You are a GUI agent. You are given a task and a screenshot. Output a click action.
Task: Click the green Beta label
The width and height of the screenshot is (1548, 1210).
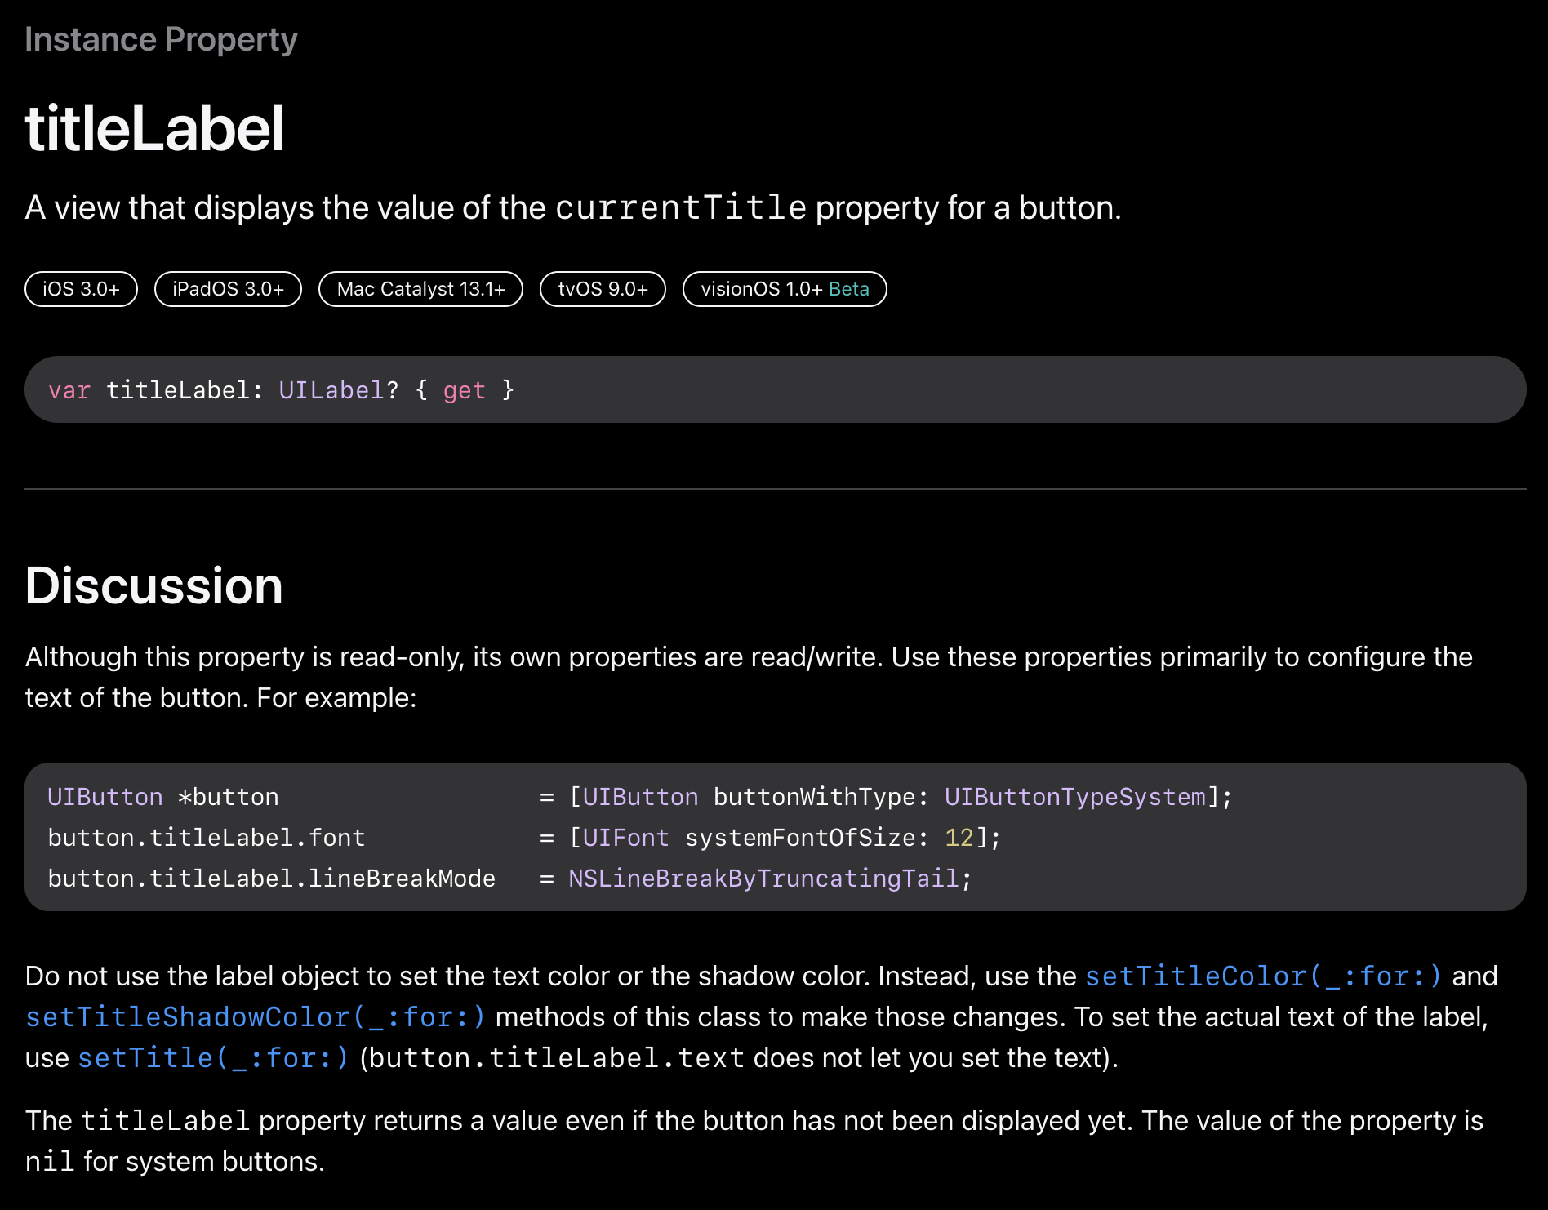pos(849,289)
